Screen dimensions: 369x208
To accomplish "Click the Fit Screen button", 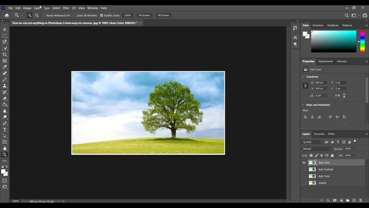I will click(x=144, y=16).
